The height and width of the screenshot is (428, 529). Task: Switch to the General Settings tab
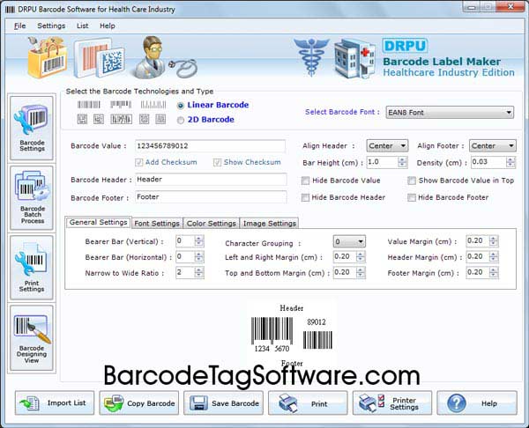[98, 223]
